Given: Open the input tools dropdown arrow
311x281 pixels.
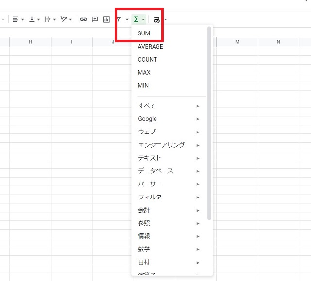Looking at the screenshot, I should tap(165, 19).
